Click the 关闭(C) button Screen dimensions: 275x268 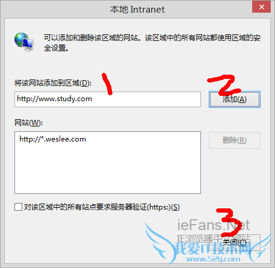pyautogui.click(x=235, y=243)
